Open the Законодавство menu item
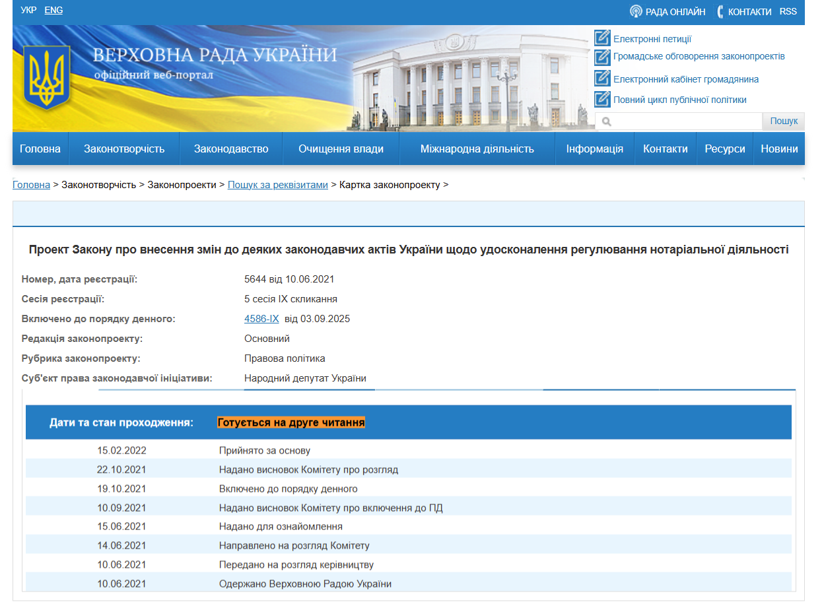The width and height of the screenshot is (824, 604). [230, 149]
